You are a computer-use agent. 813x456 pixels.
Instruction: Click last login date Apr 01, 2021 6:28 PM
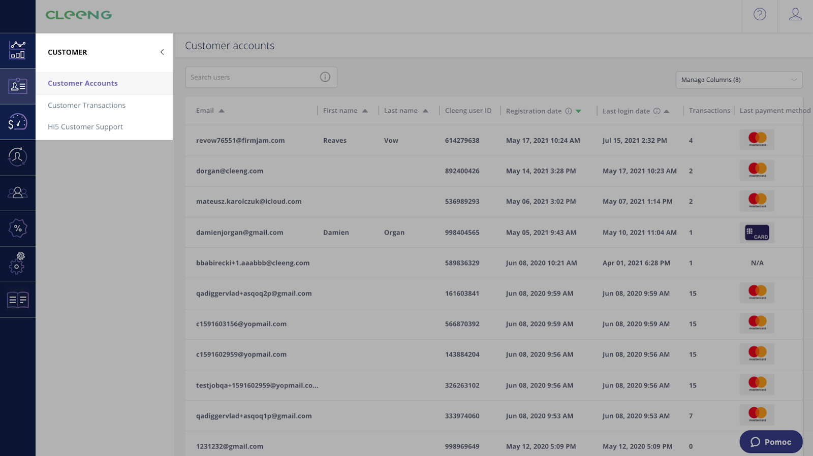(636, 263)
